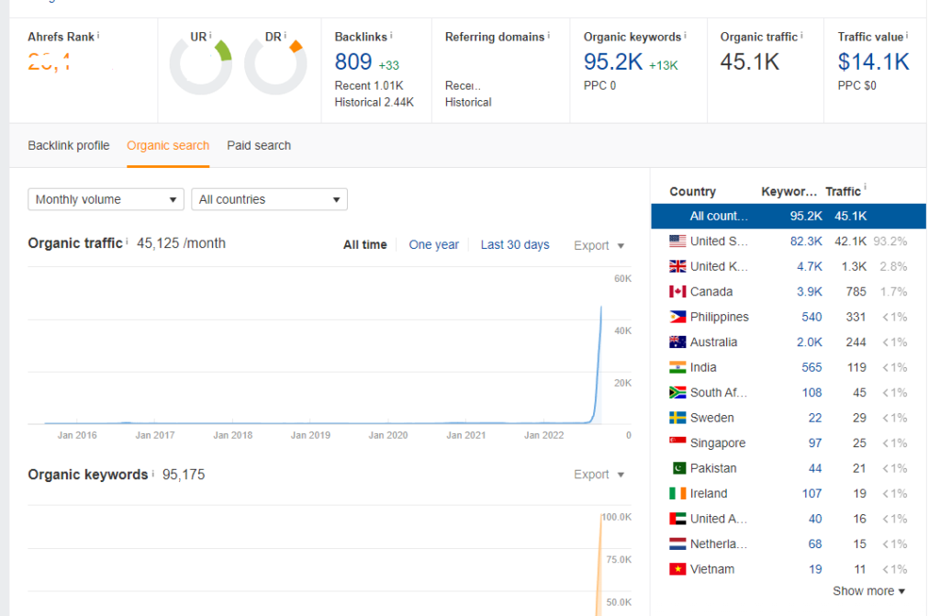Open the Monthly volume dropdown
Viewport: 940px width, 616px height.
tap(106, 199)
